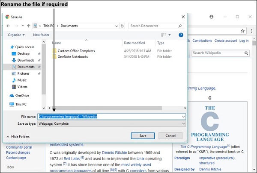
Task: Click pin icon next to Desktop
Action: pyautogui.click(x=39, y=54)
